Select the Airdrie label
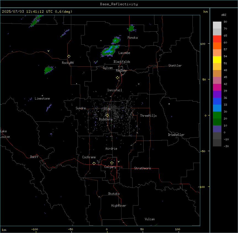238x233 pixels. pos(111,149)
